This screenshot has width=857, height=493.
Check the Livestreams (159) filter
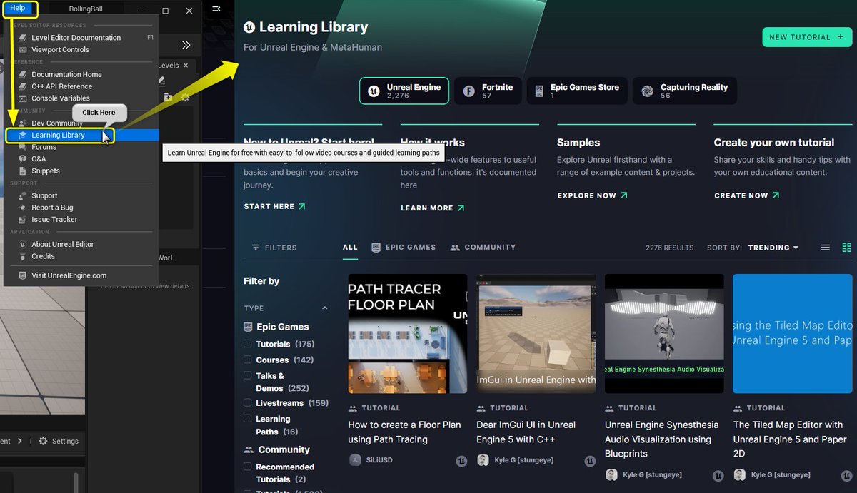pyautogui.click(x=248, y=403)
